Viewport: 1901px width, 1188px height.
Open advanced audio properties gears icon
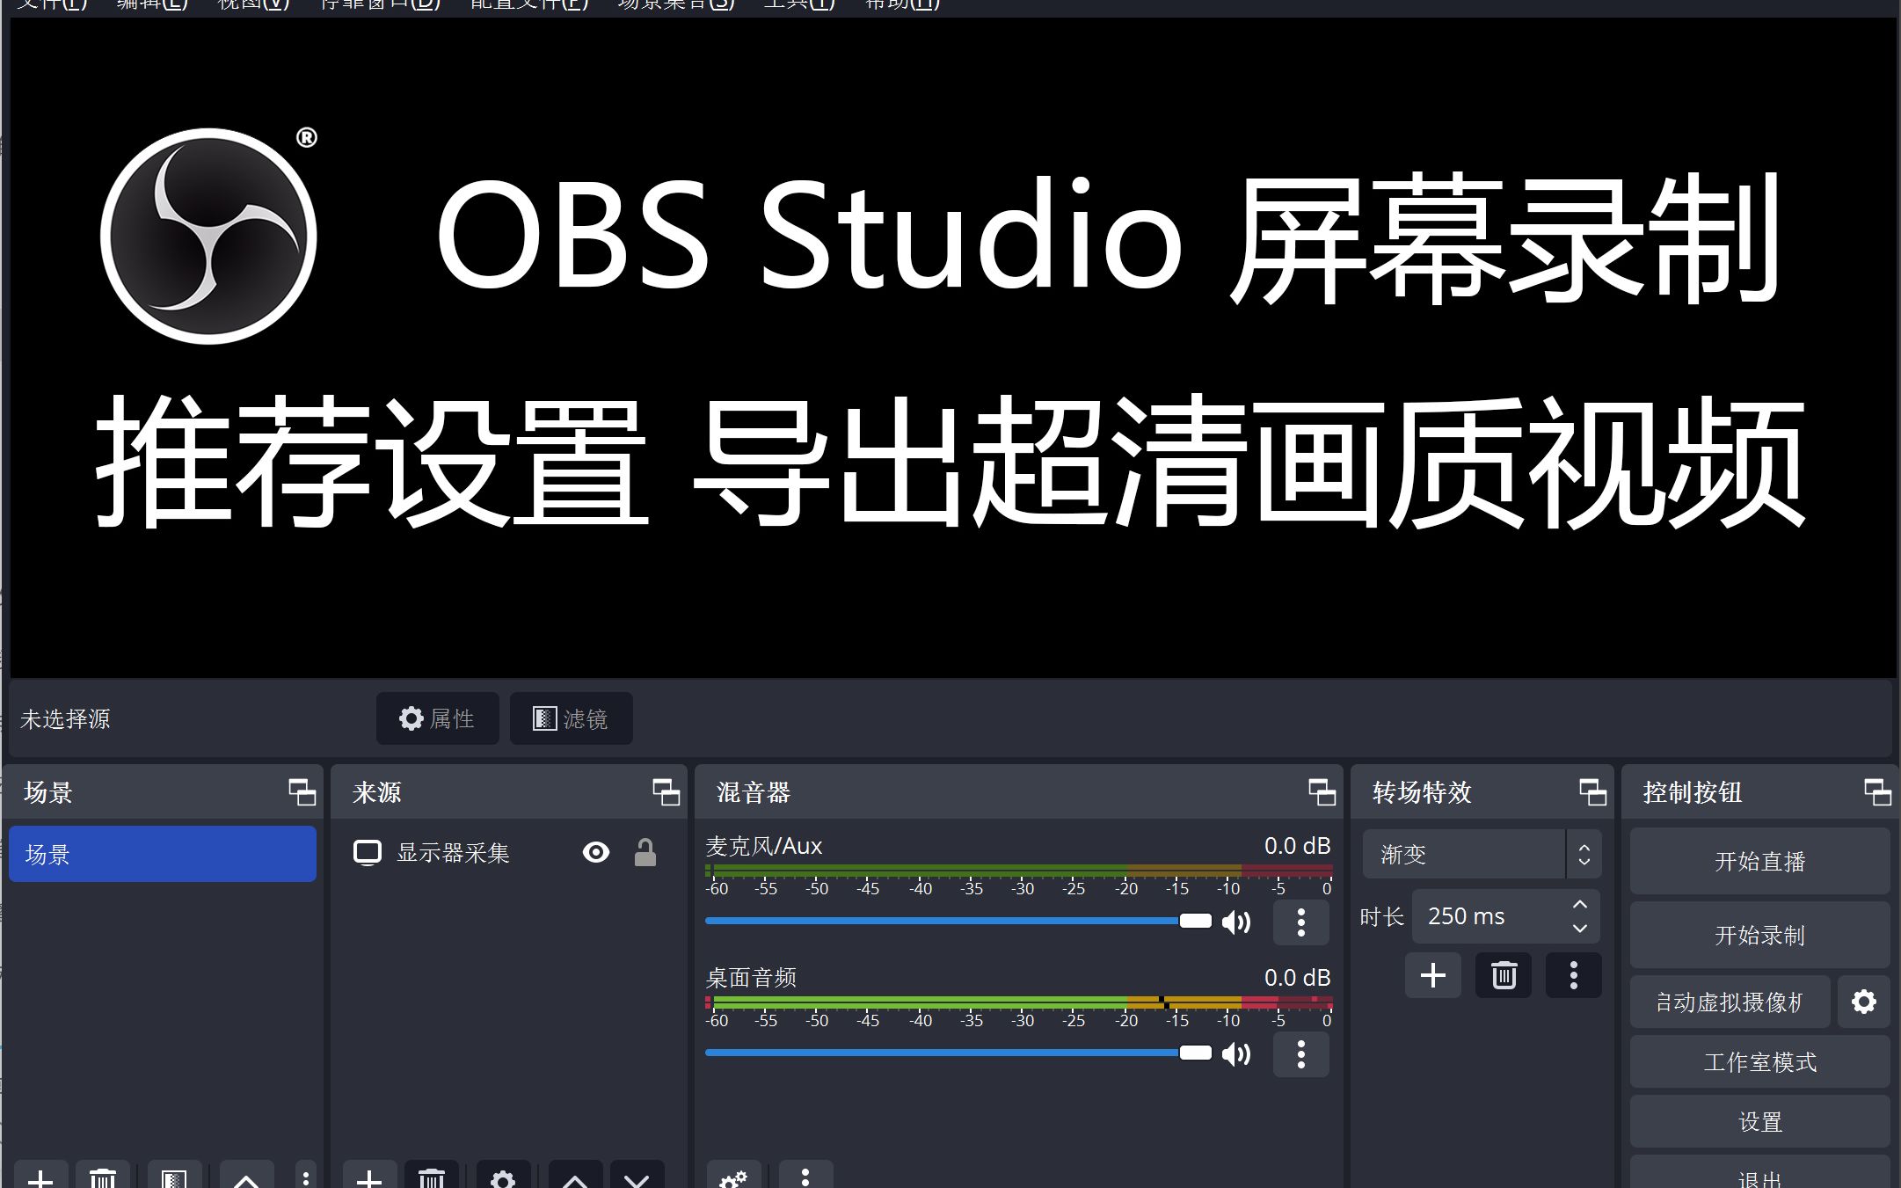(x=733, y=1177)
